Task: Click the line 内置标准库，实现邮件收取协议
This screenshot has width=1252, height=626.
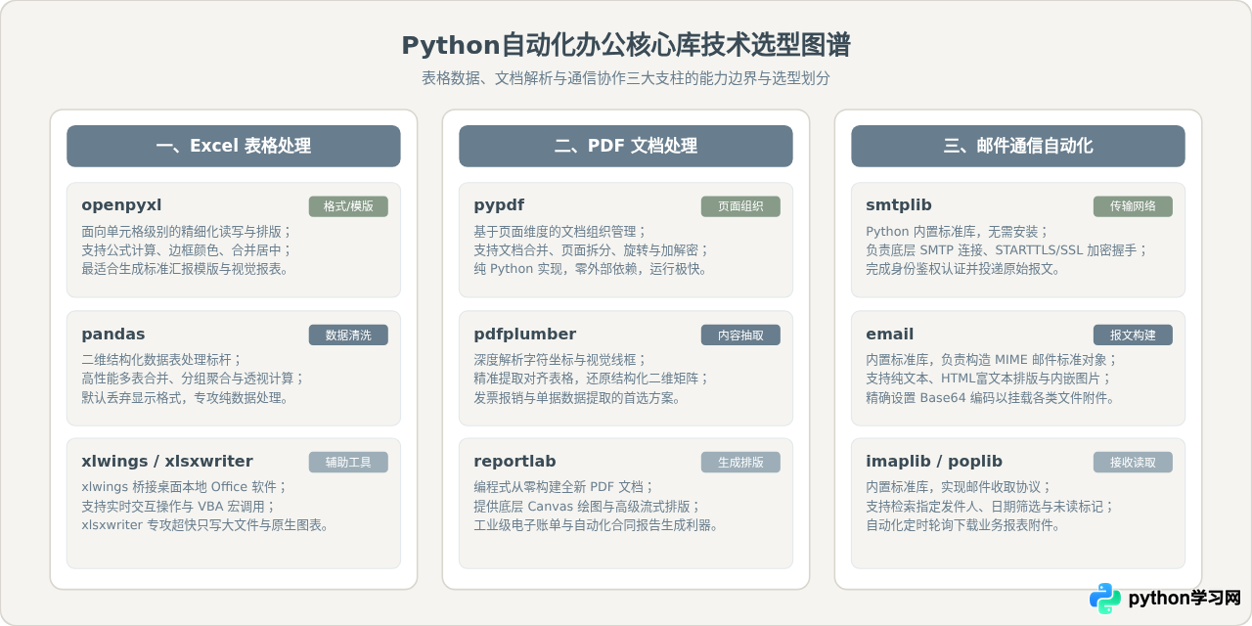Action: tap(959, 487)
